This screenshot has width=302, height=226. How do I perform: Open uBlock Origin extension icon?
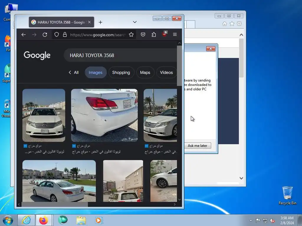click(x=165, y=34)
